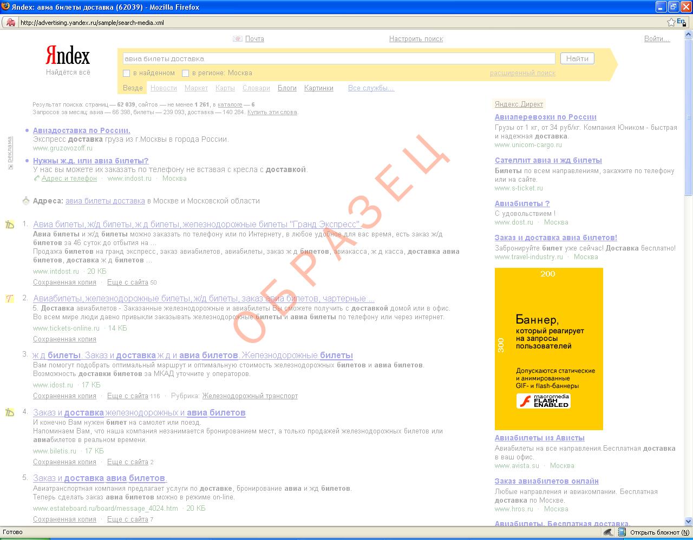Open the 'Настроить поиск' link
Image resolution: width=693 pixels, height=540 pixels.
coord(416,38)
